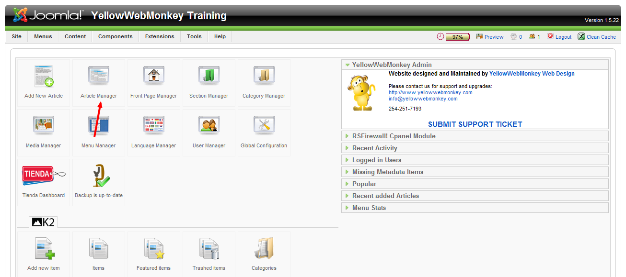
Task: Expand the Missing Metadata Items panel
Action: pos(475,172)
